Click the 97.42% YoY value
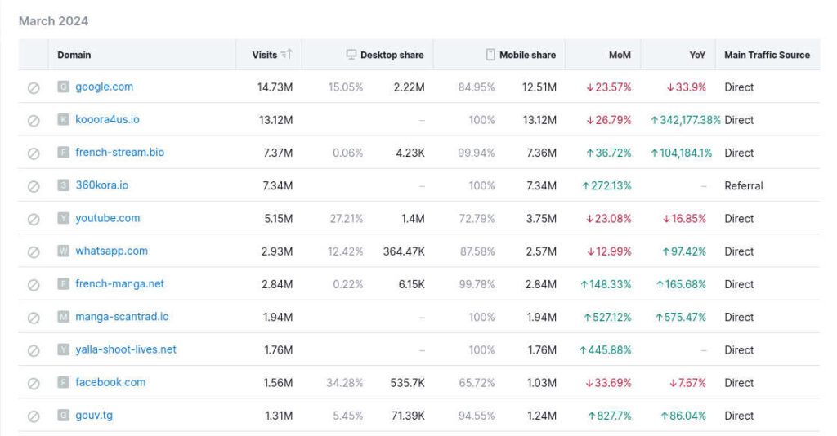 pos(684,251)
